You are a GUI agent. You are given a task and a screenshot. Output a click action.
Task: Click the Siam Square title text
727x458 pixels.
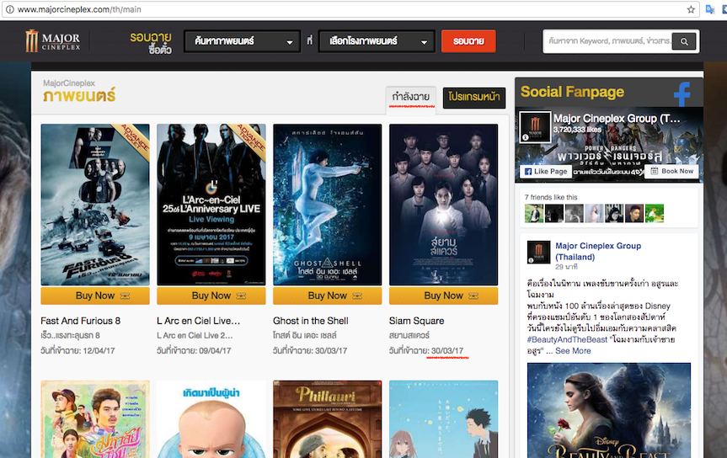416,321
